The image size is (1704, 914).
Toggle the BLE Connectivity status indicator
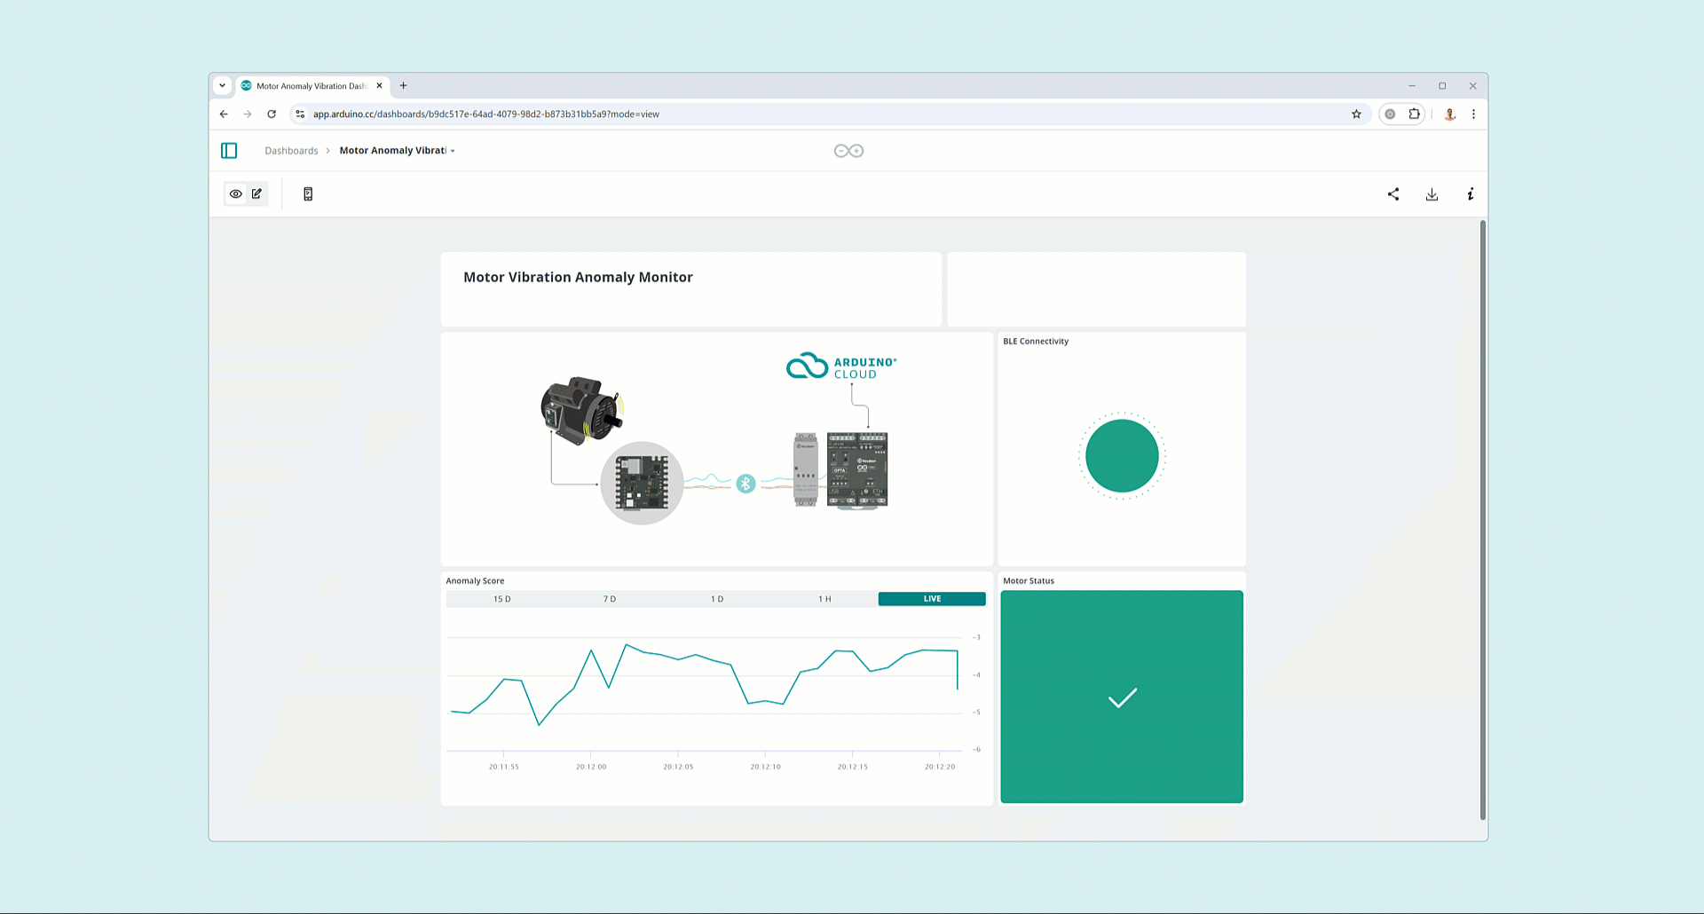click(x=1121, y=455)
